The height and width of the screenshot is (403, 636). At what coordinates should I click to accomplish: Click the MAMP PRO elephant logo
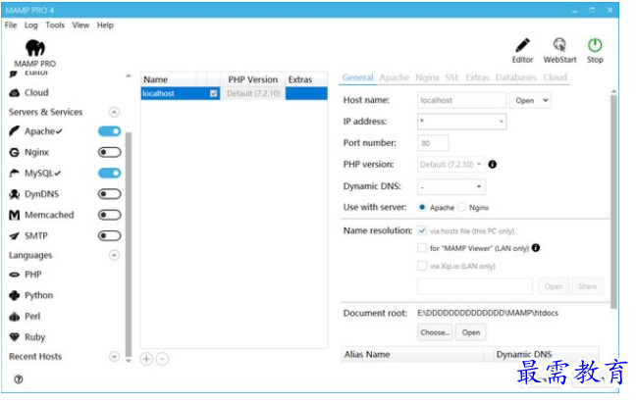click(35, 48)
